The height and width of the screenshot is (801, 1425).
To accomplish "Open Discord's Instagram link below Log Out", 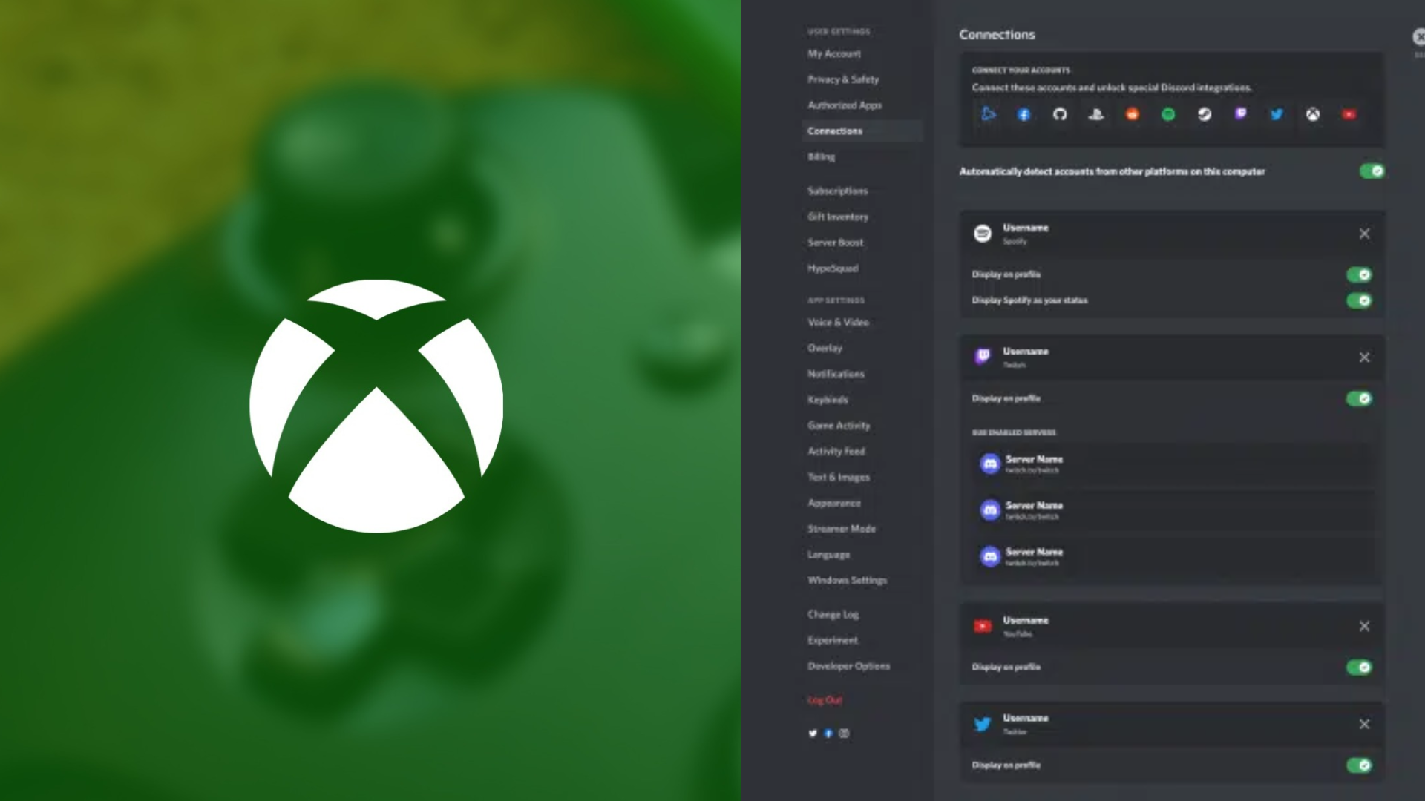I will pyautogui.click(x=844, y=734).
